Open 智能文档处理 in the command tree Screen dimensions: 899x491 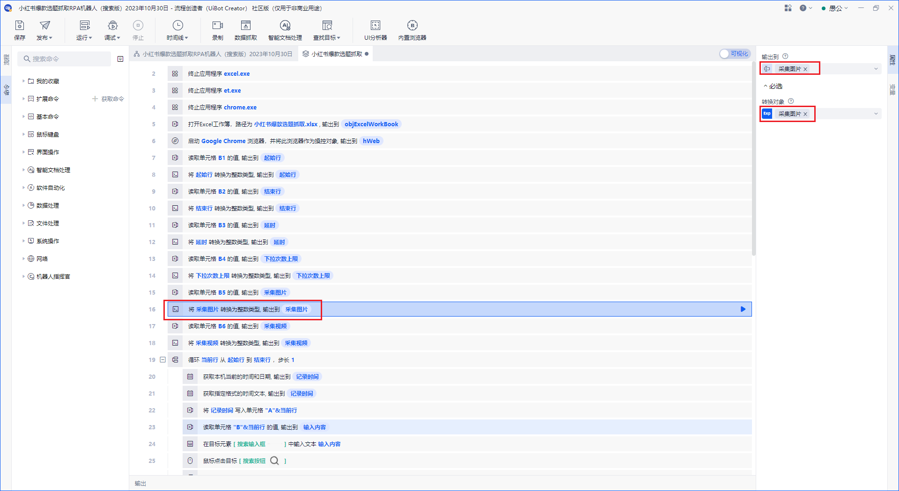(x=53, y=170)
